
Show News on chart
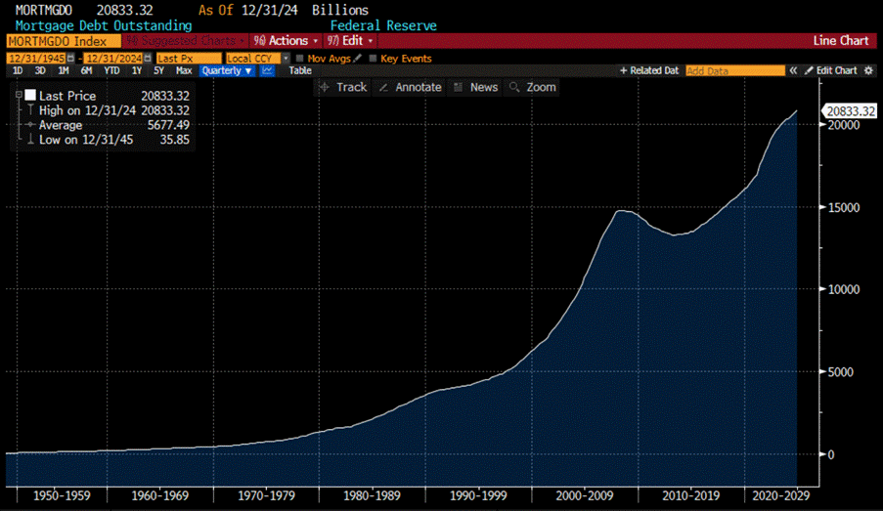coord(476,87)
